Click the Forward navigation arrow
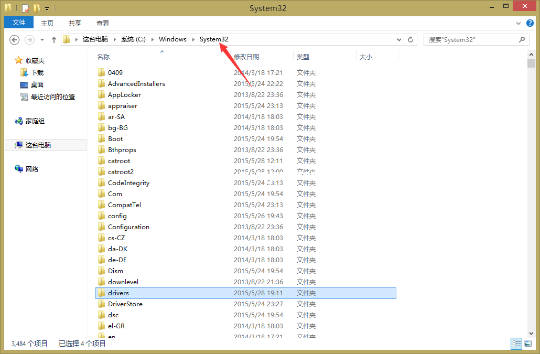This screenshot has height=354, width=540. 29,40
